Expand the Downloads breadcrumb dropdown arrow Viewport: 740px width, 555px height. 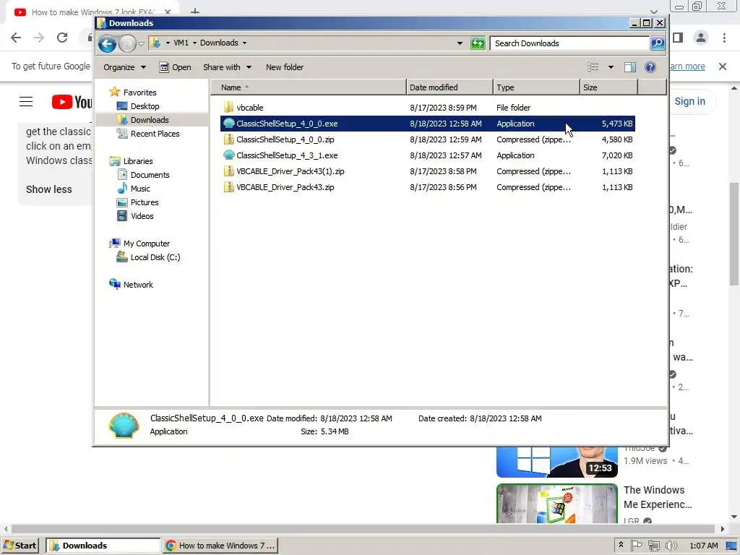244,43
